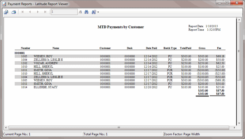The image size is (245, 139).
Task: Go to the next page
Action: (38, 12)
